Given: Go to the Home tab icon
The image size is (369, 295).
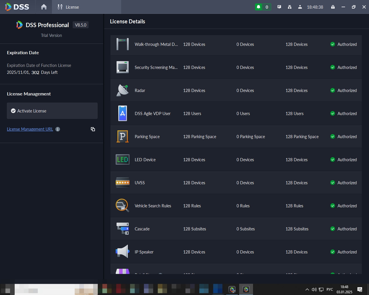Looking at the screenshot, I should tap(44, 7).
